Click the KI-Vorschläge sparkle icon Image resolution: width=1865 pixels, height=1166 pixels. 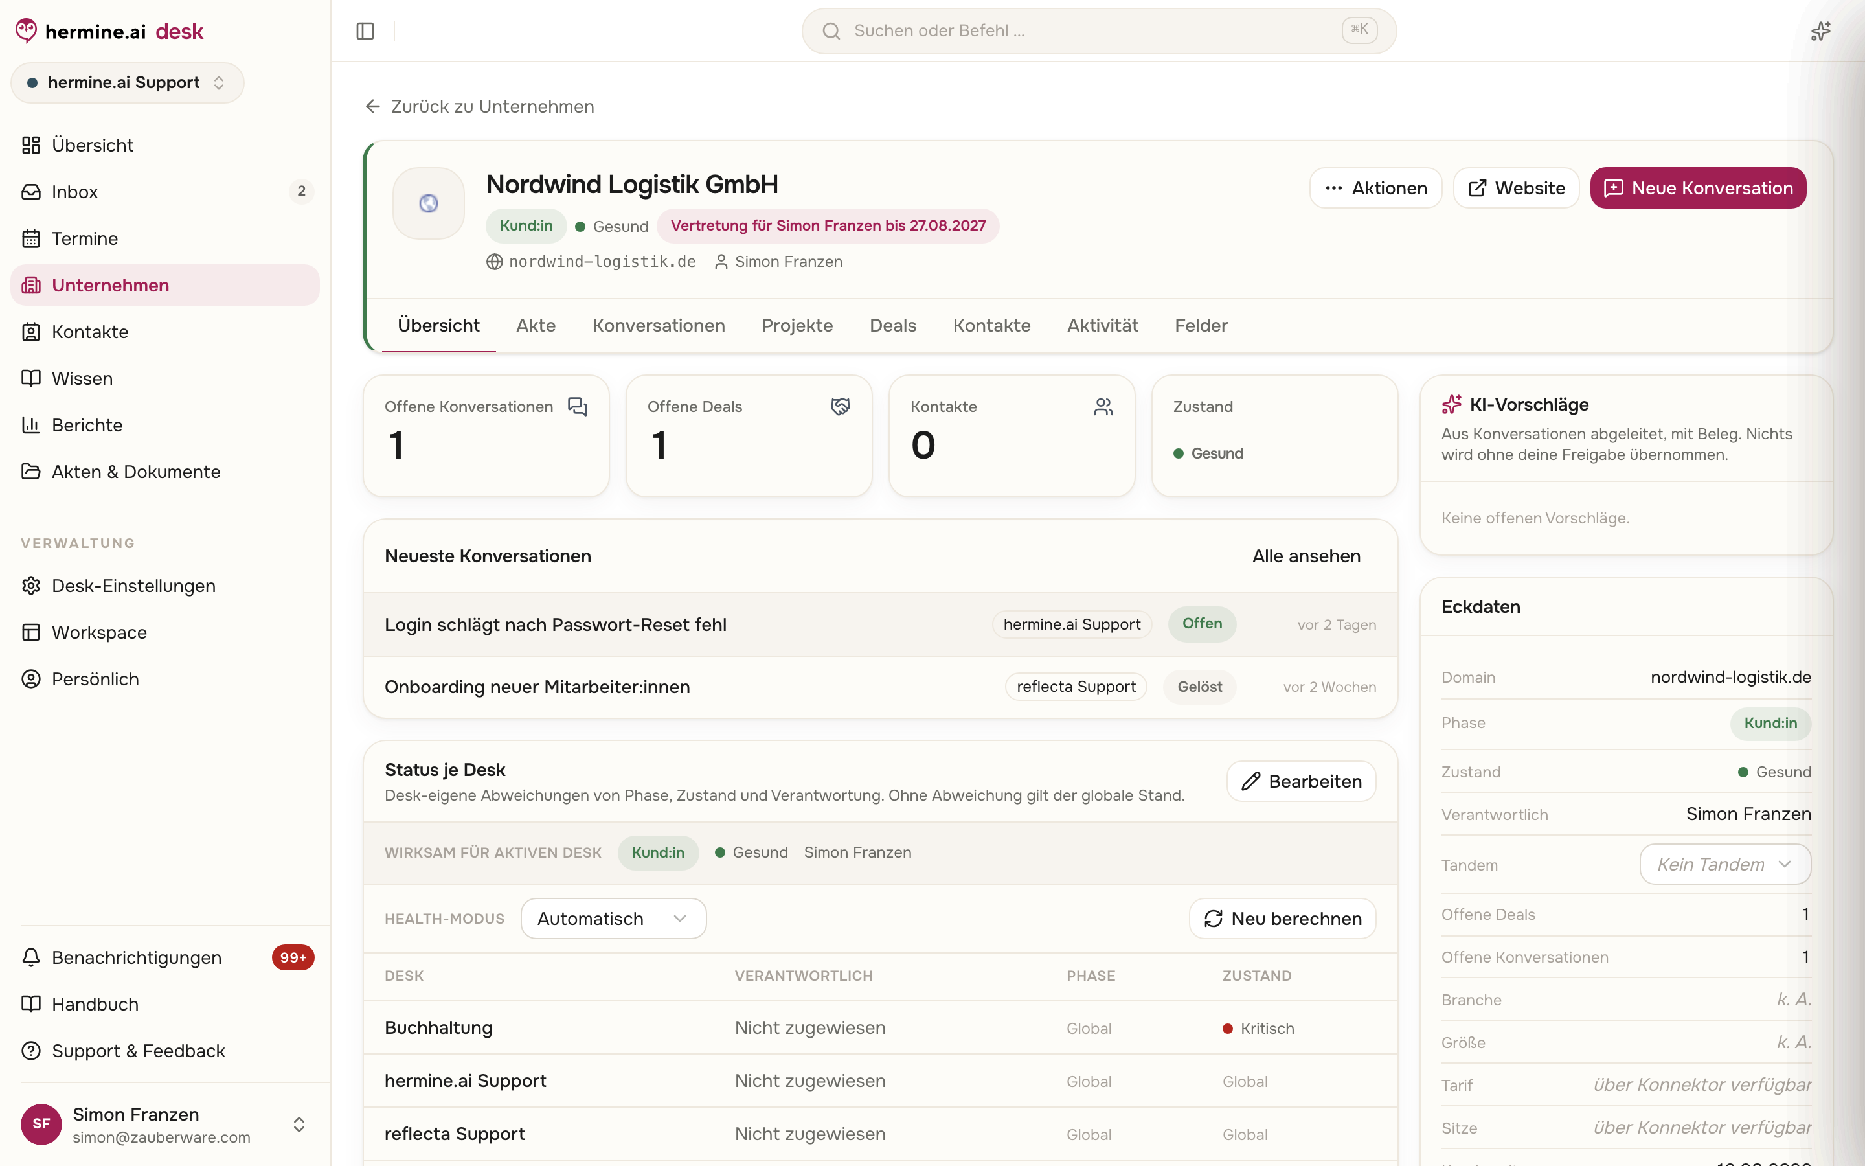point(1451,404)
